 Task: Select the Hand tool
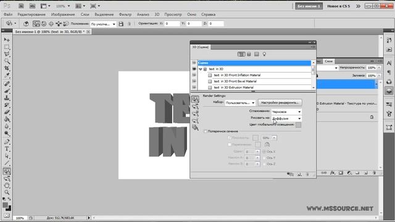[7, 186]
